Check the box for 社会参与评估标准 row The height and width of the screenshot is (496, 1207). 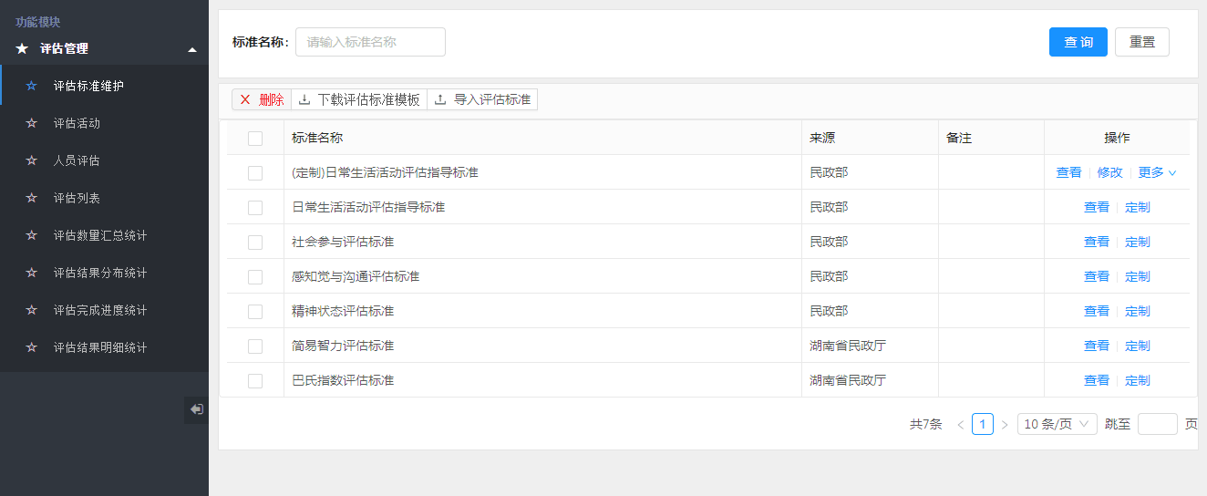(255, 243)
